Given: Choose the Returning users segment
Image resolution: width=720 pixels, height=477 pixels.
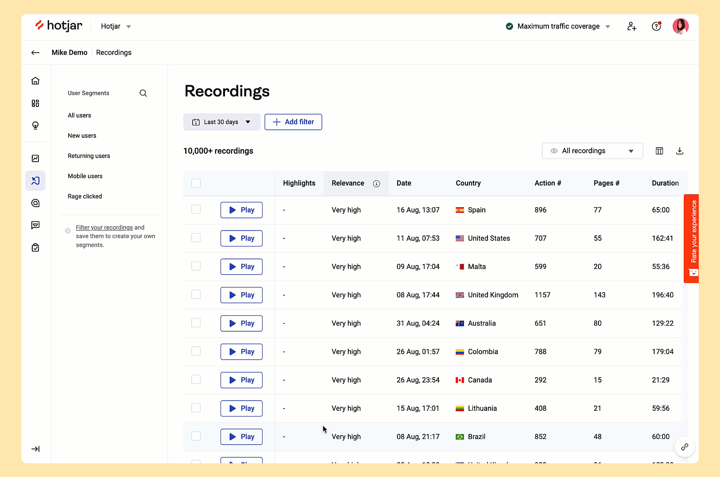Looking at the screenshot, I should click(x=89, y=156).
